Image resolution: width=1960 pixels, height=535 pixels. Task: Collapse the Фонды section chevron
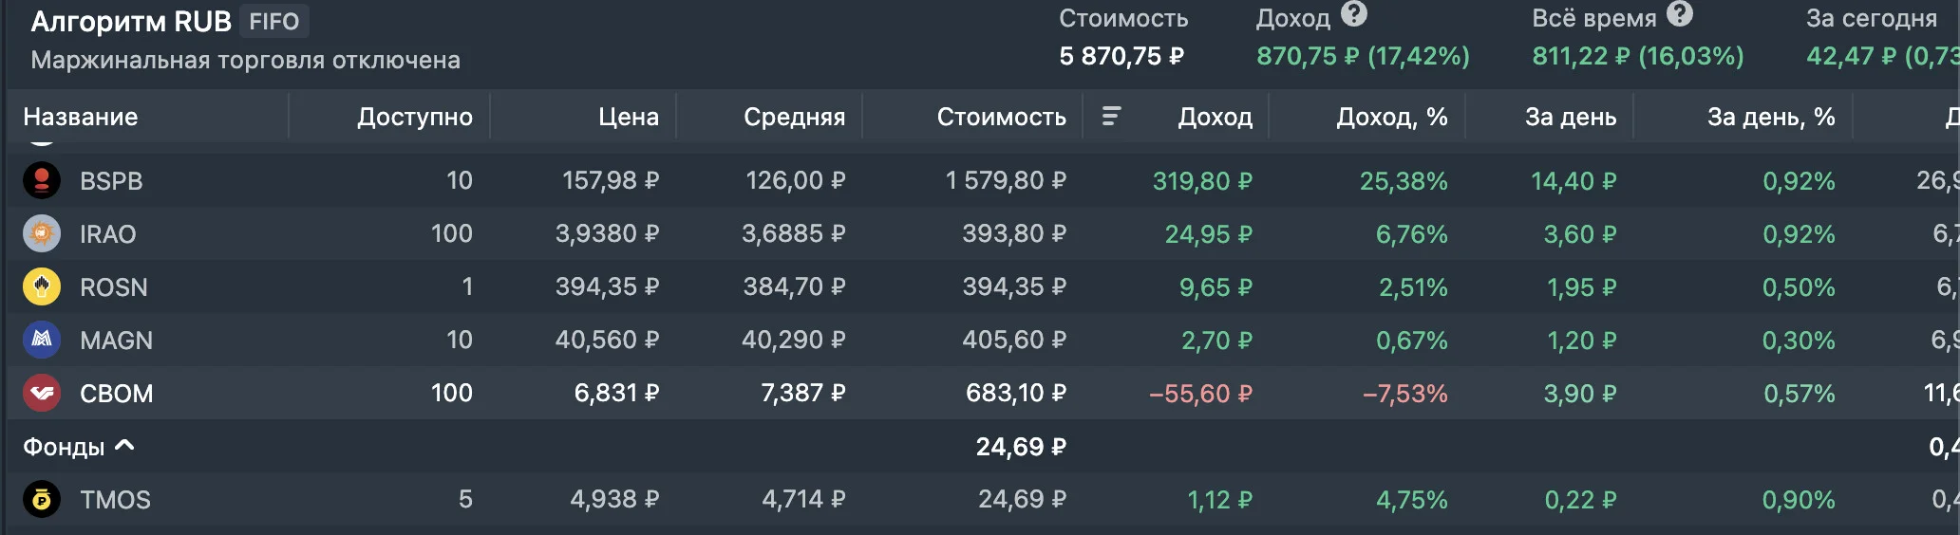tap(124, 445)
